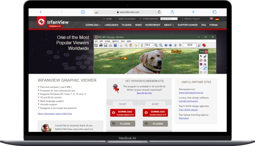
Task: Open the Select Mirror dropdown
Action: pyautogui.click(x=169, y=19)
